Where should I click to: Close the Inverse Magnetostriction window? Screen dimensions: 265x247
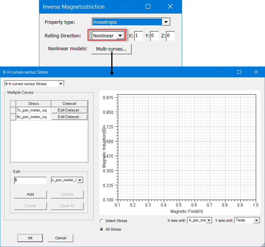pyautogui.click(x=170, y=6)
